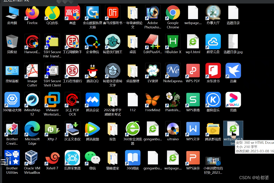The height and width of the screenshot is (183, 274).
Task: Click the SSH Secure File Transfer icon
Action: 52,42
